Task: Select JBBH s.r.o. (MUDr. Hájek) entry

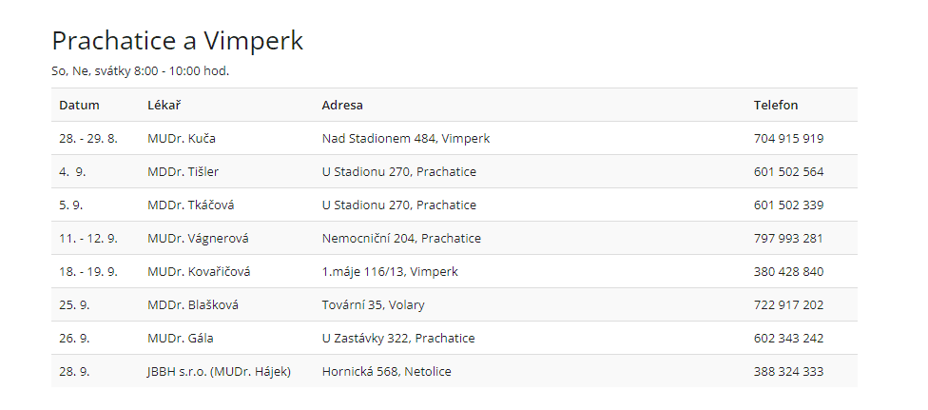Action: click(x=219, y=372)
